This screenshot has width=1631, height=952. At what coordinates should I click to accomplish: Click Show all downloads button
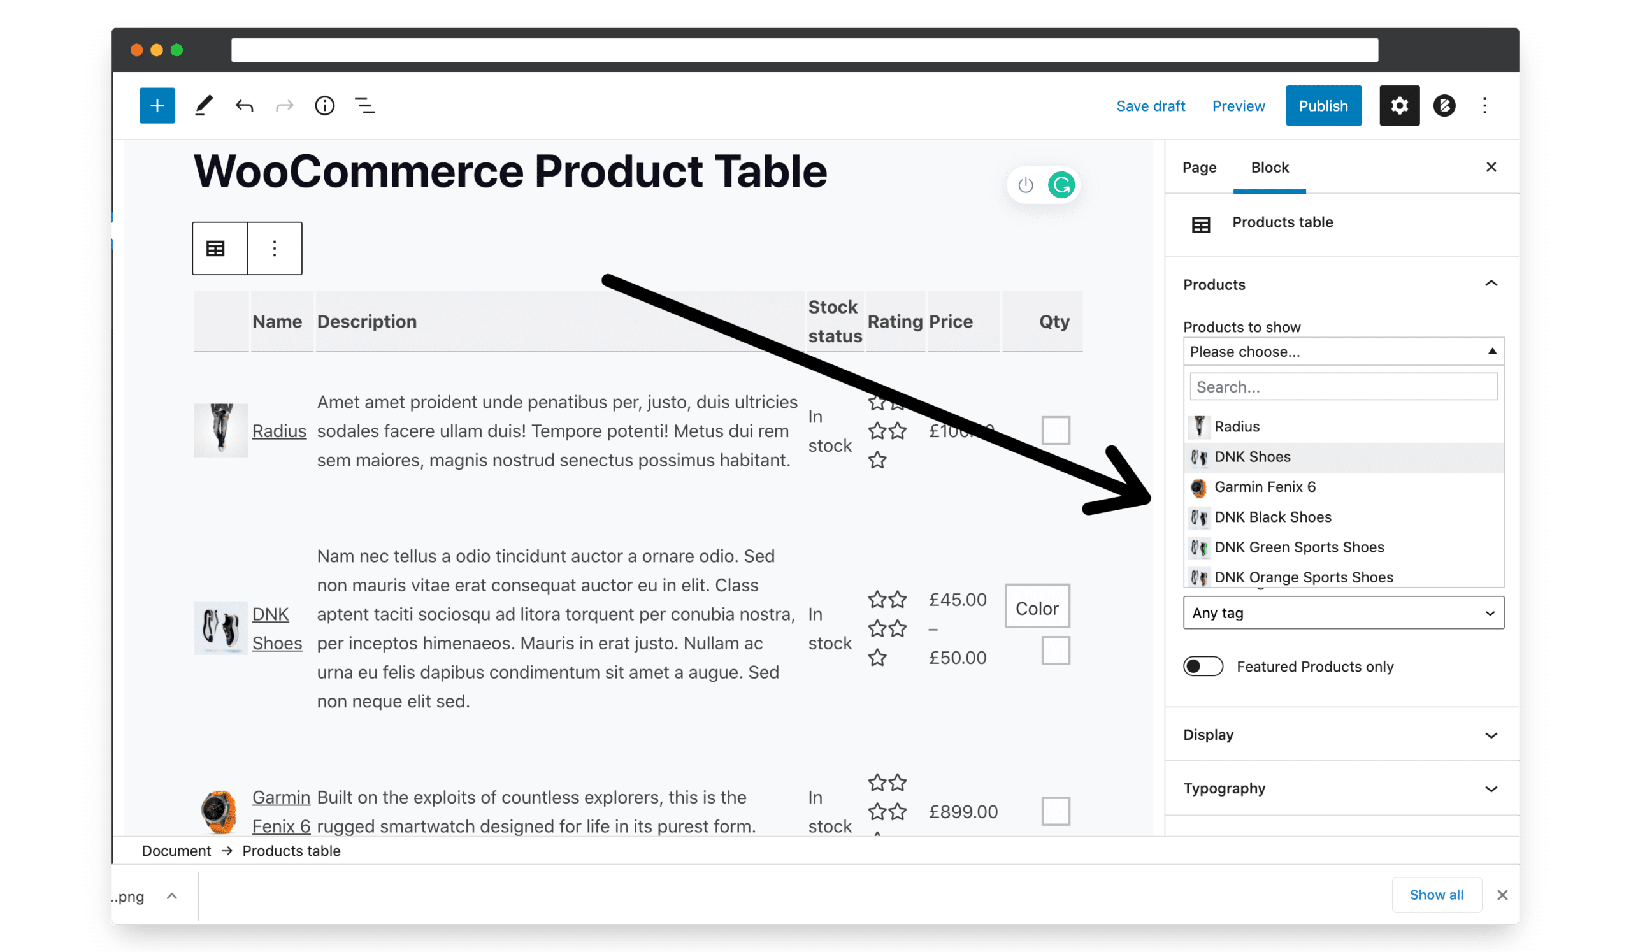1437,895
